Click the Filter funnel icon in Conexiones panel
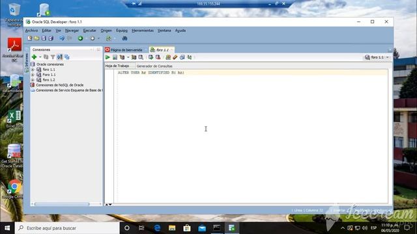 [x=53, y=57]
